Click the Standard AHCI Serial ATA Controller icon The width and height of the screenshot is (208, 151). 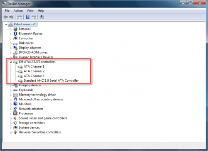tap(20, 81)
